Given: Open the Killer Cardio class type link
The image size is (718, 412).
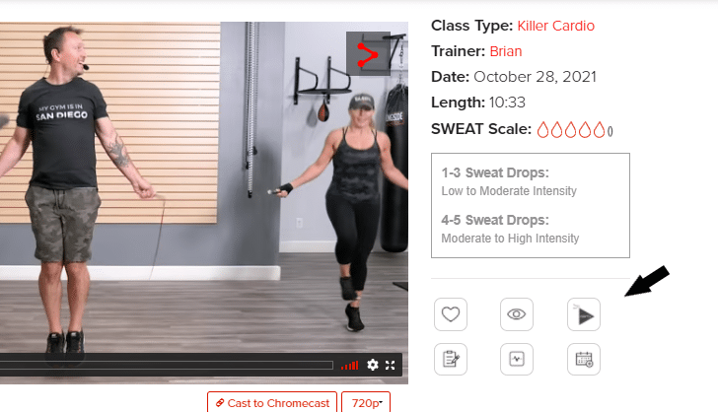Looking at the screenshot, I should (556, 26).
